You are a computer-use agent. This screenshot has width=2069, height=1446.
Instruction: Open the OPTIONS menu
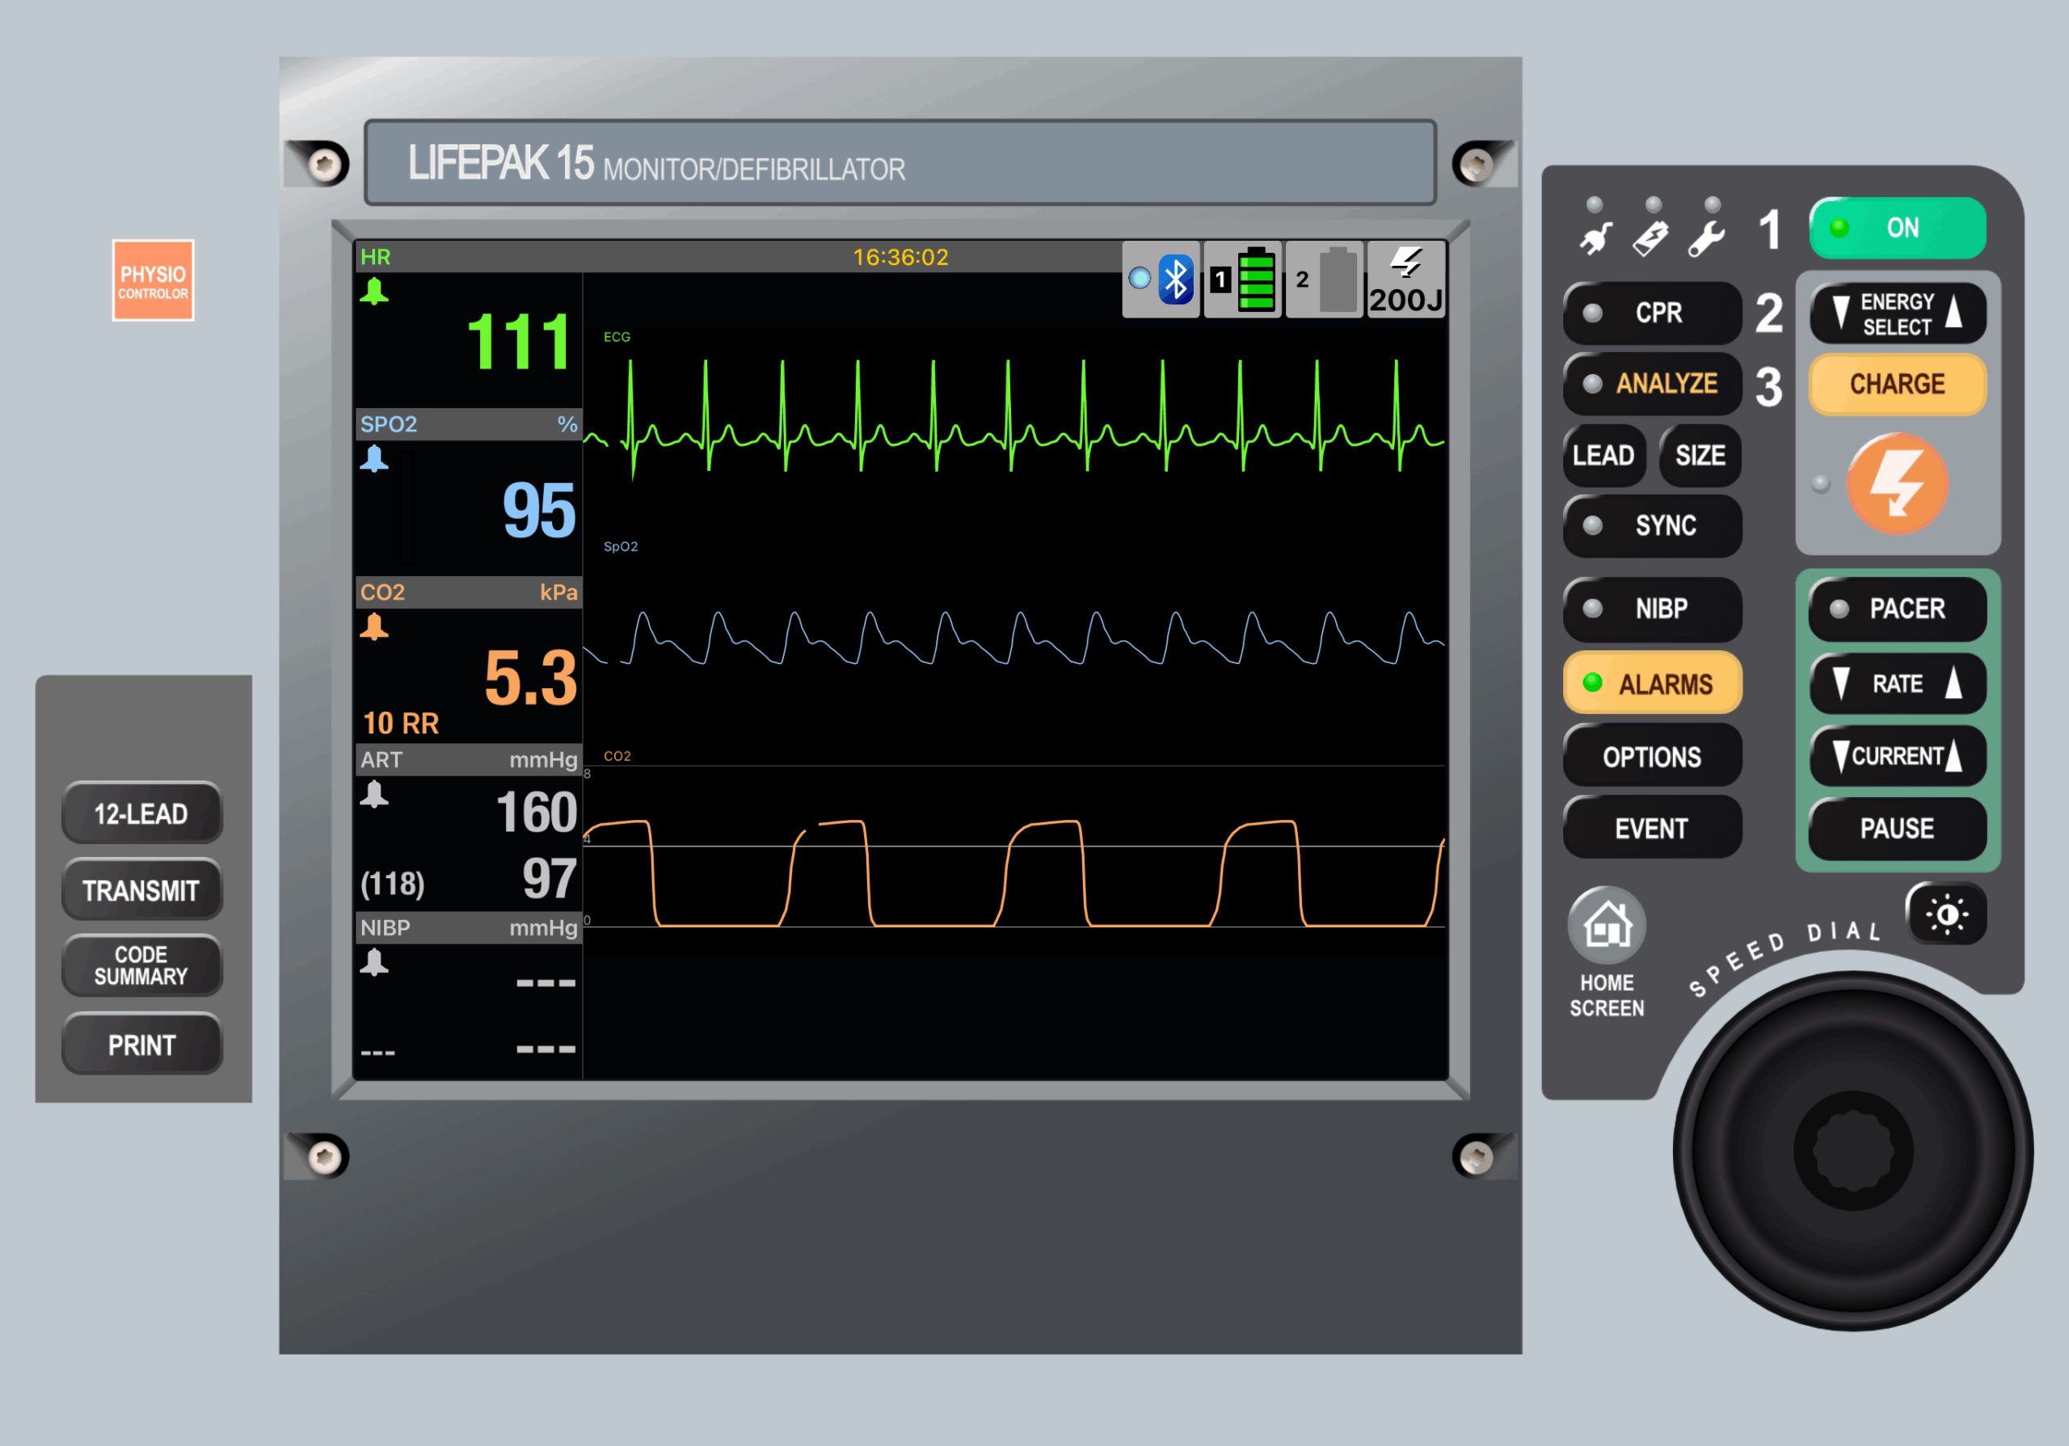[1652, 757]
